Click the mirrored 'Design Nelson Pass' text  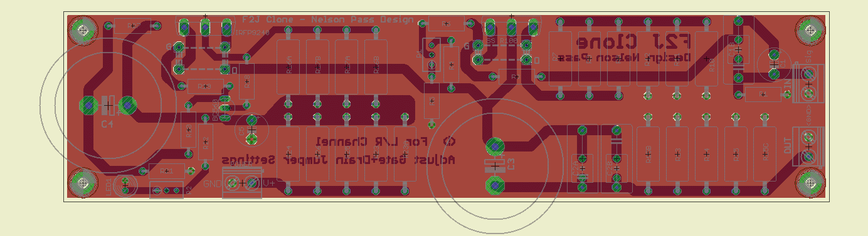coord(624,58)
